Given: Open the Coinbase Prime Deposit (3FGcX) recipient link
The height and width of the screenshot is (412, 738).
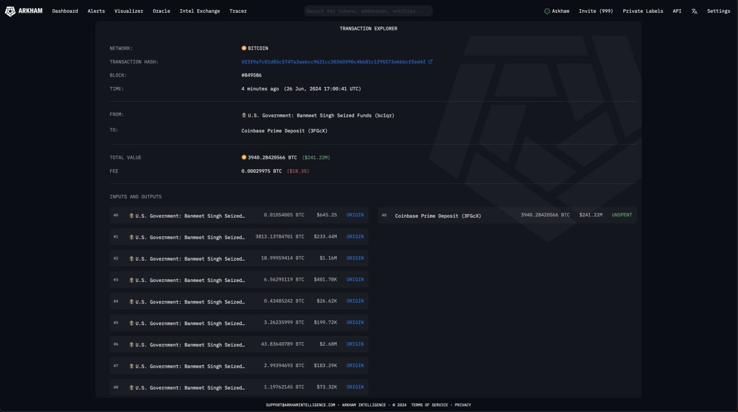Looking at the screenshot, I should 283,131.
